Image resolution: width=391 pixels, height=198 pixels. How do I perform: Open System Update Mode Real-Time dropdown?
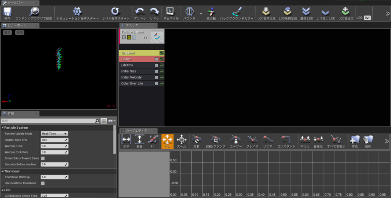click(x=54, y=134)
